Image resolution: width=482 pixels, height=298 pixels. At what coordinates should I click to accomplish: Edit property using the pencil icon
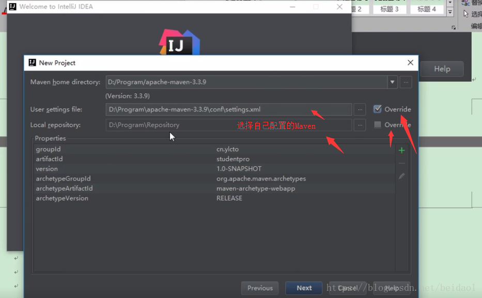[401, 176]
